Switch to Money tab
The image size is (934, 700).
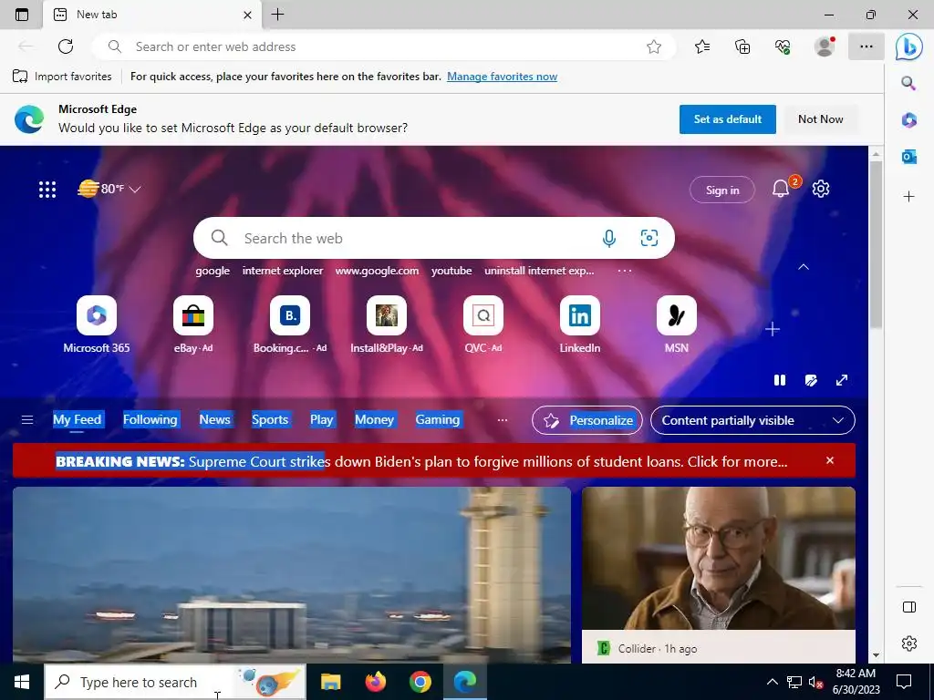(374, 419)
